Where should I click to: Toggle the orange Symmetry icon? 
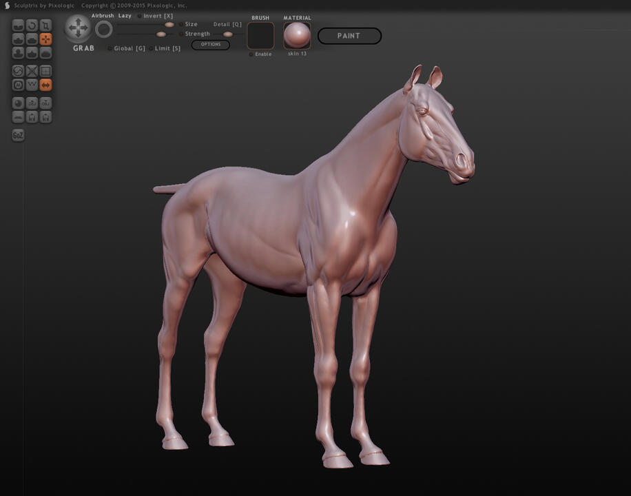coord(45,85)
